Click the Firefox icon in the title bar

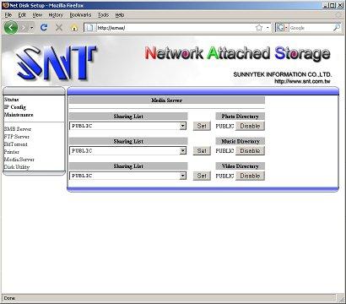coord(6,5)
